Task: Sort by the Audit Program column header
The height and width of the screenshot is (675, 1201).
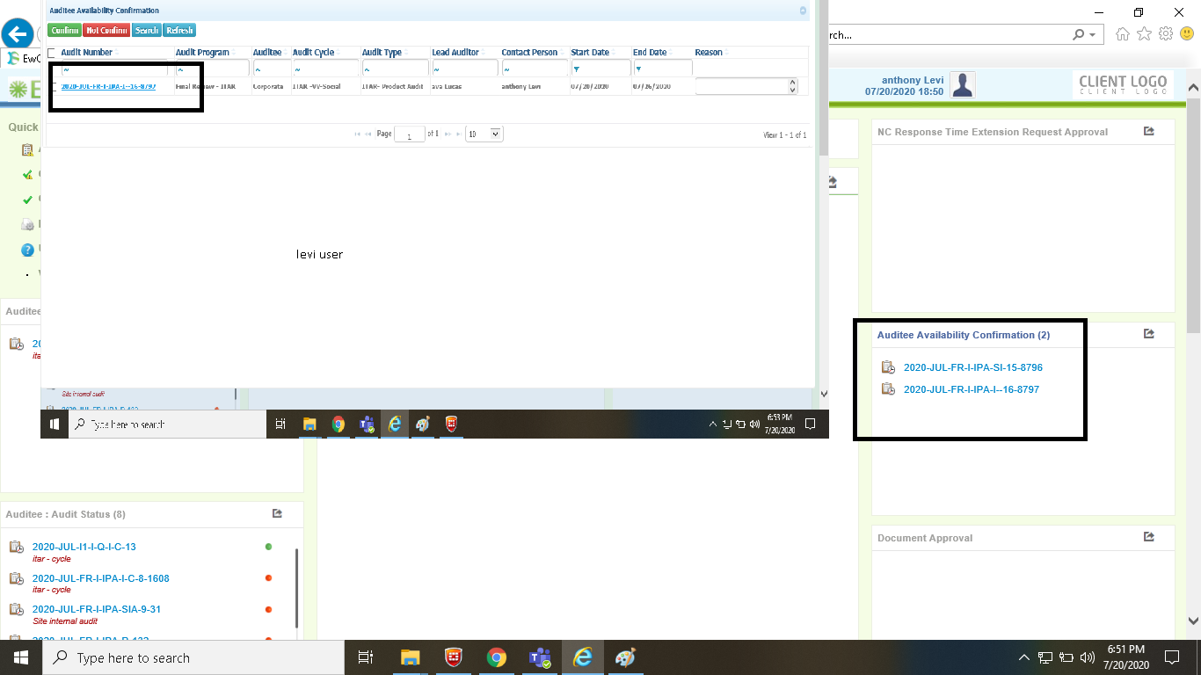Action: point(202,53)
